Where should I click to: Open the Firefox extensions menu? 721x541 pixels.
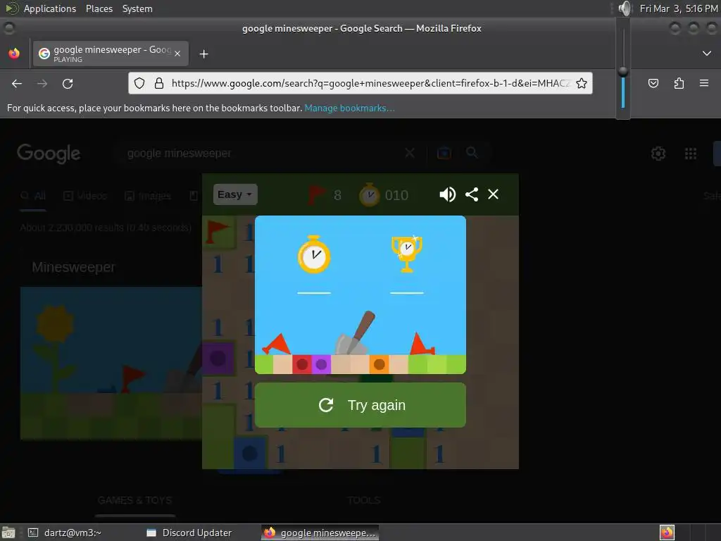pyautogui.click(x=679, y=83)
